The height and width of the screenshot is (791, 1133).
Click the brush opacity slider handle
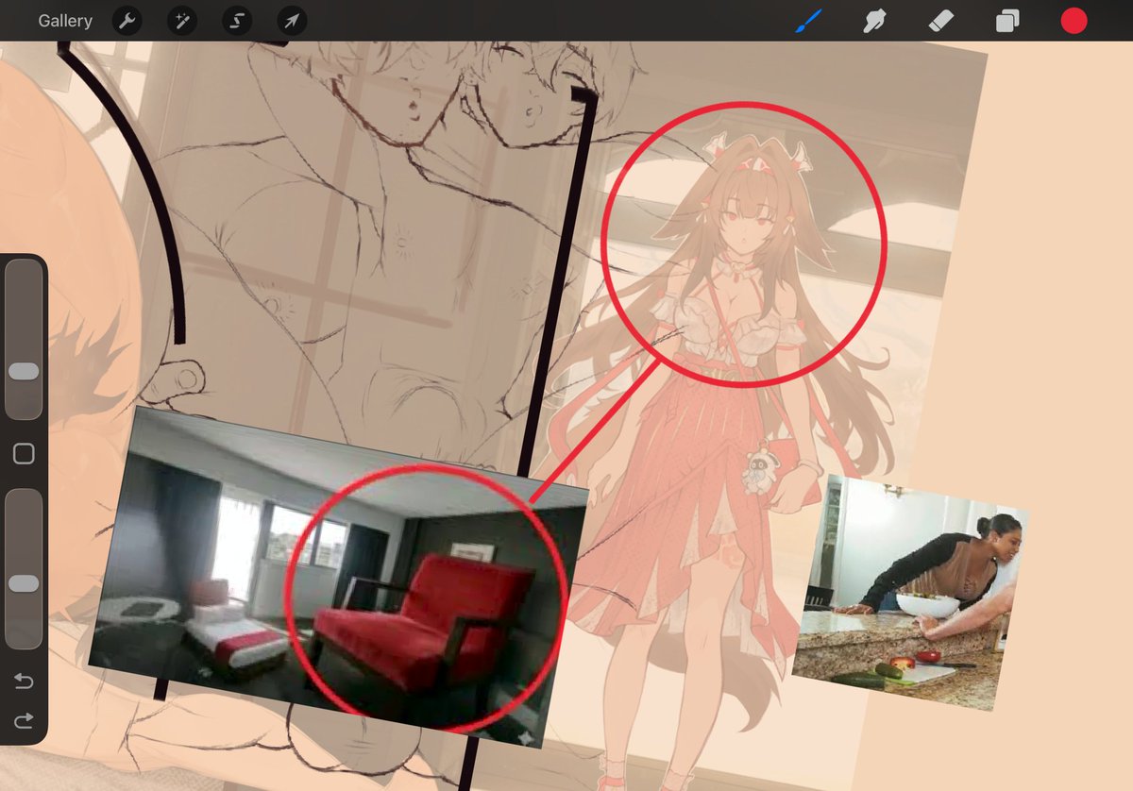[x=24, y=583]
